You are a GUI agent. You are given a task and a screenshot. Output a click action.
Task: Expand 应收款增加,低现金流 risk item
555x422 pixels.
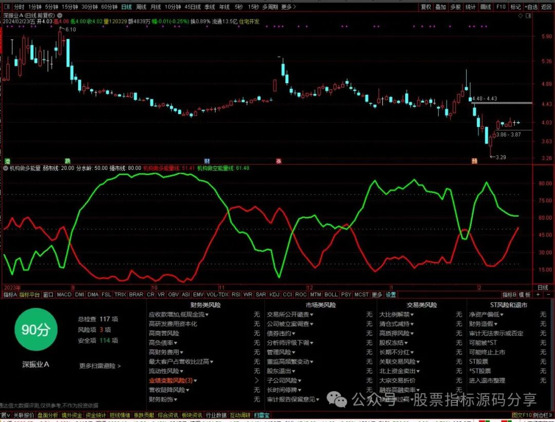pyautogui.click(x=179, y=315)
